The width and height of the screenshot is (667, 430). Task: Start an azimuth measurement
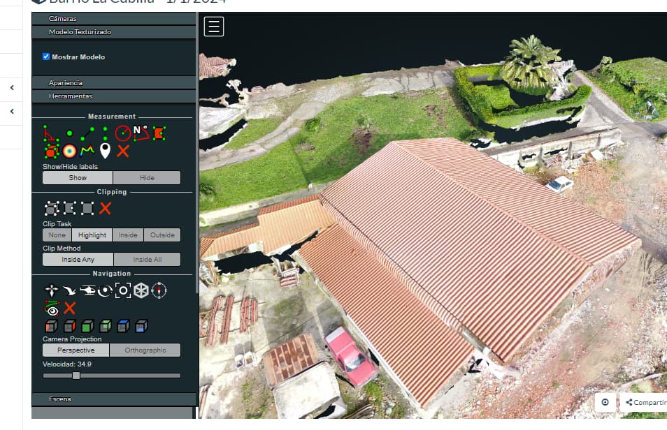[x=141, y=132]
